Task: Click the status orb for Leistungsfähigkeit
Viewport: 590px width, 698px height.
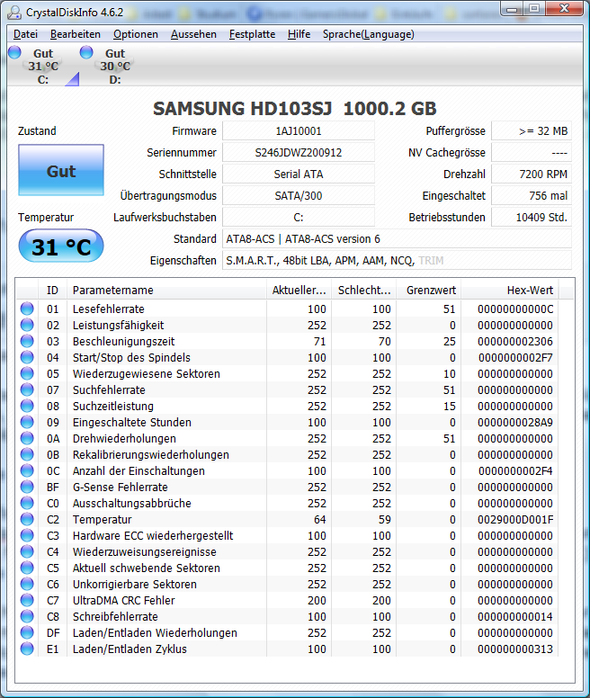Action: [27, 325]
